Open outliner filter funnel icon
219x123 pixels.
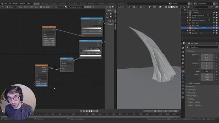[x=212, y=7]
